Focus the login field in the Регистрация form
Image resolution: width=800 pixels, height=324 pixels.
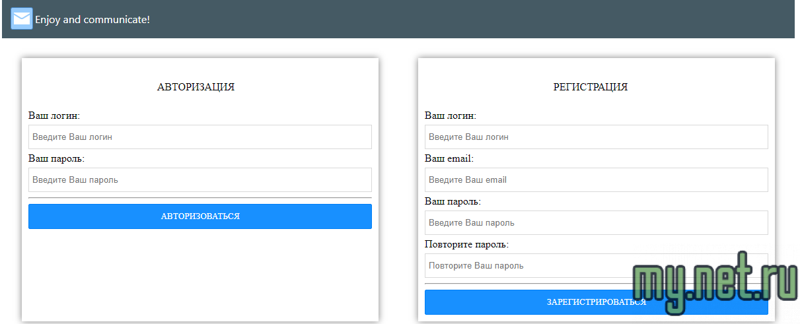[x=596, y=137]
